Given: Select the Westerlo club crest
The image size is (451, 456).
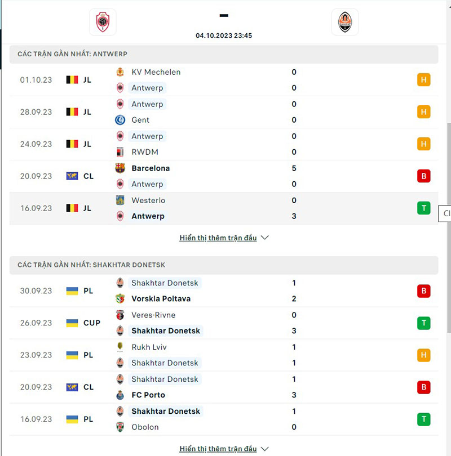Looking at the screenshot, I should coord(121,200).
